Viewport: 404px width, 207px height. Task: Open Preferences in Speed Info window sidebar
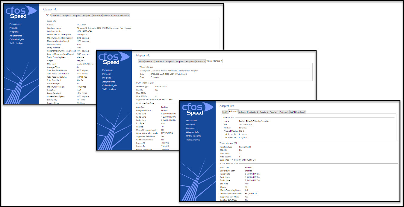point(15,24)
